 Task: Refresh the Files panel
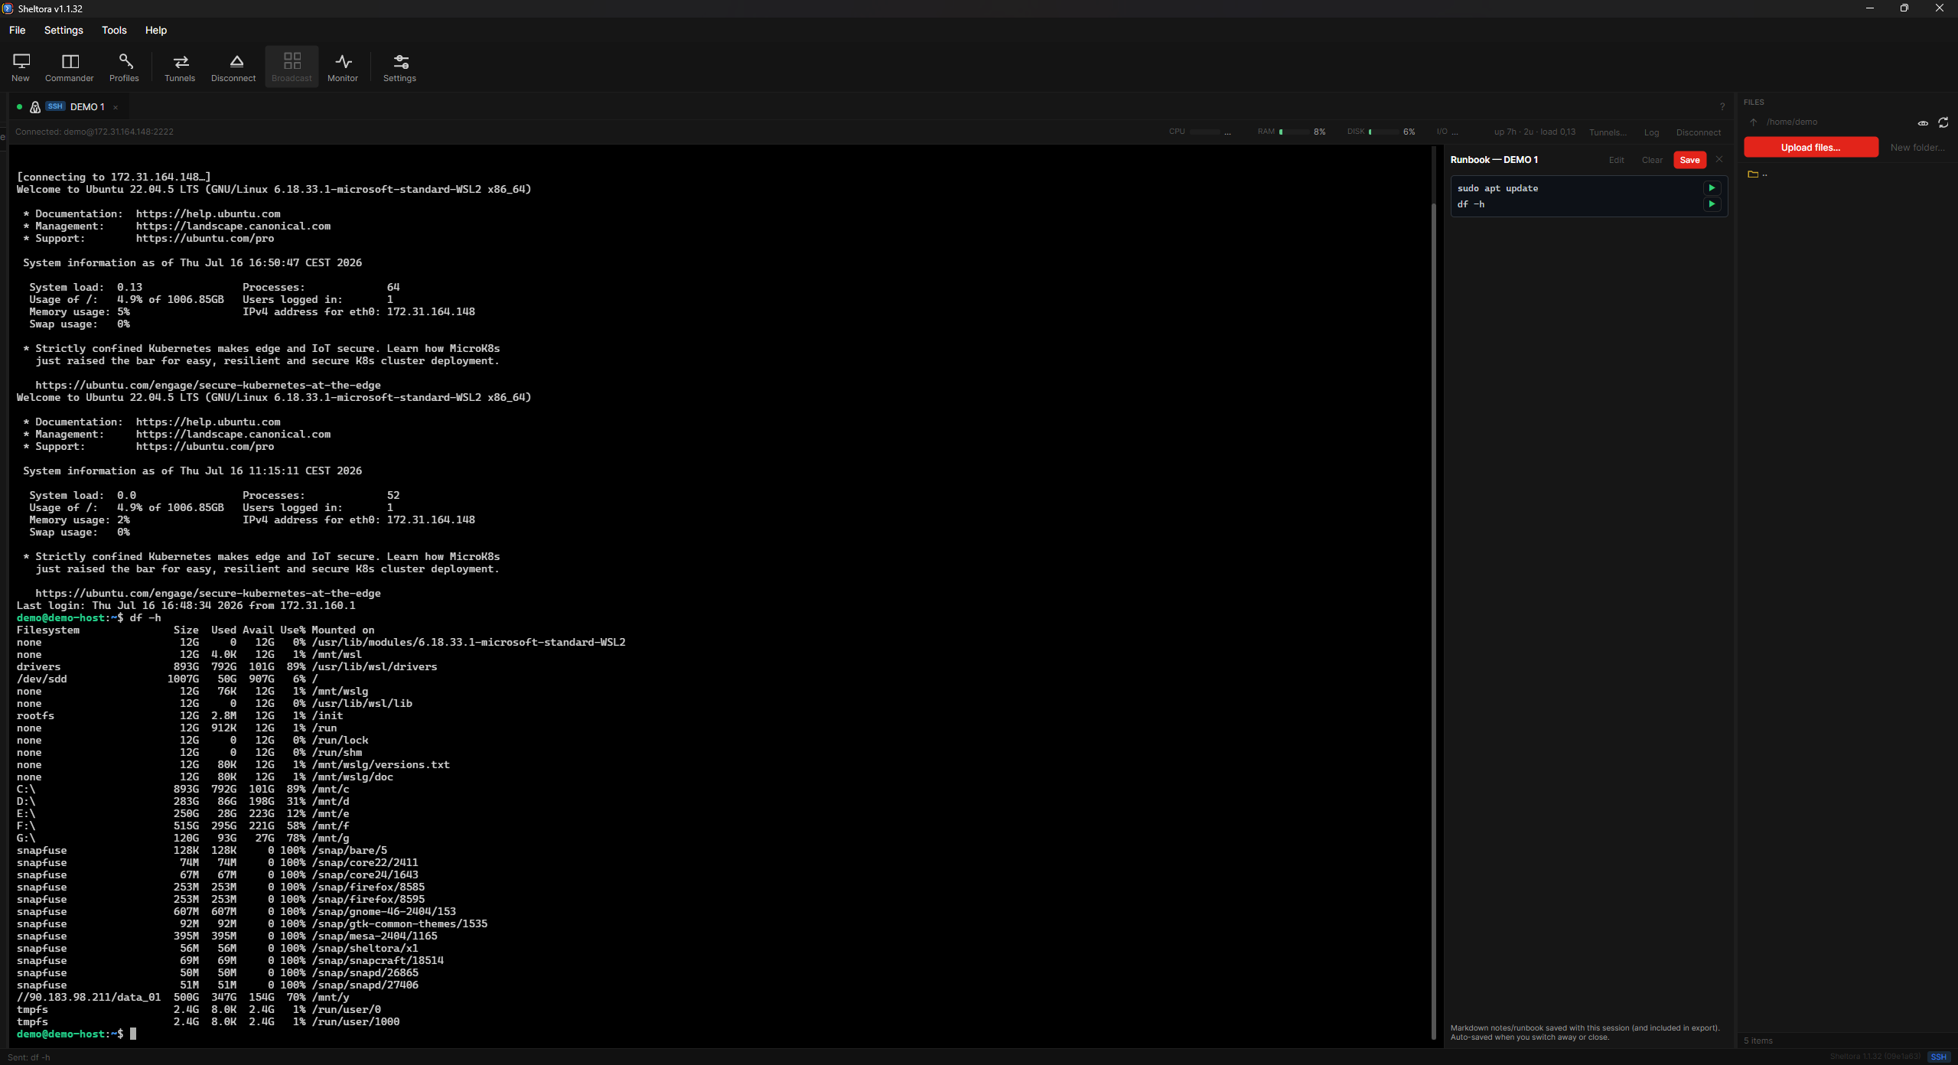(1943, 122)
